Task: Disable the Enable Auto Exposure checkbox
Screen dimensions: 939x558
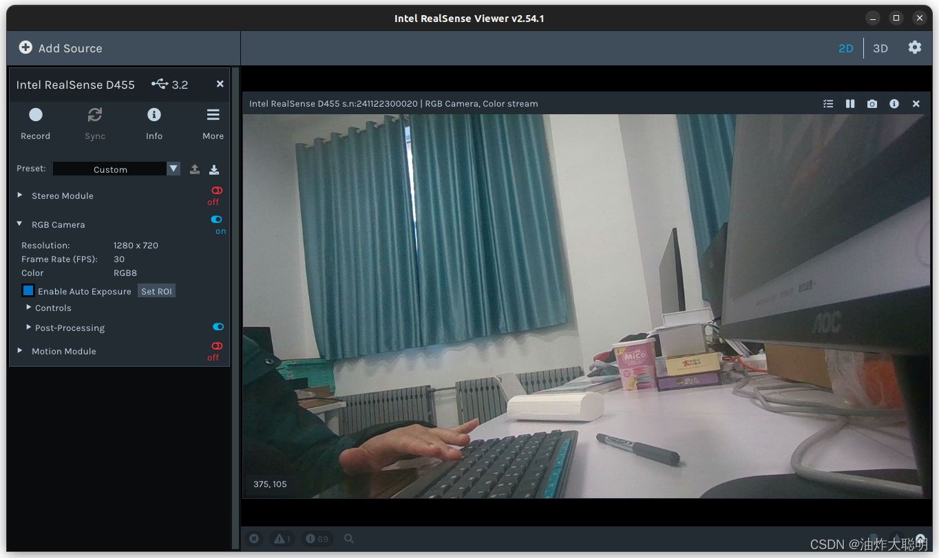Action: click(x=28, y=290)
